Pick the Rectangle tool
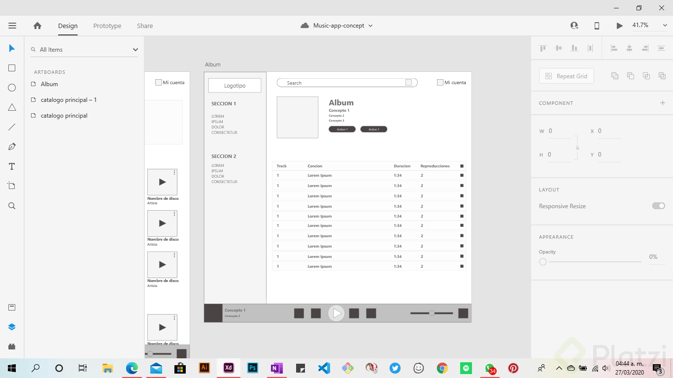Viewport: 673px width, 378px height. click(x=12, y=68)
